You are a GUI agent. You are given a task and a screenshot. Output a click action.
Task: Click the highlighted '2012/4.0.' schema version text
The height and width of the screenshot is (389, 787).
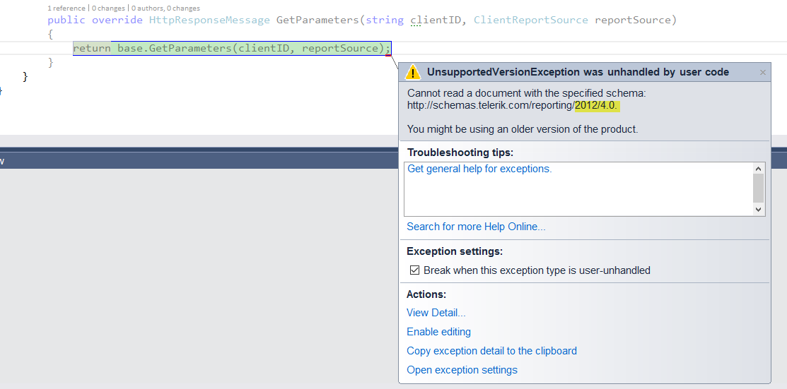[x=597, y=105]
